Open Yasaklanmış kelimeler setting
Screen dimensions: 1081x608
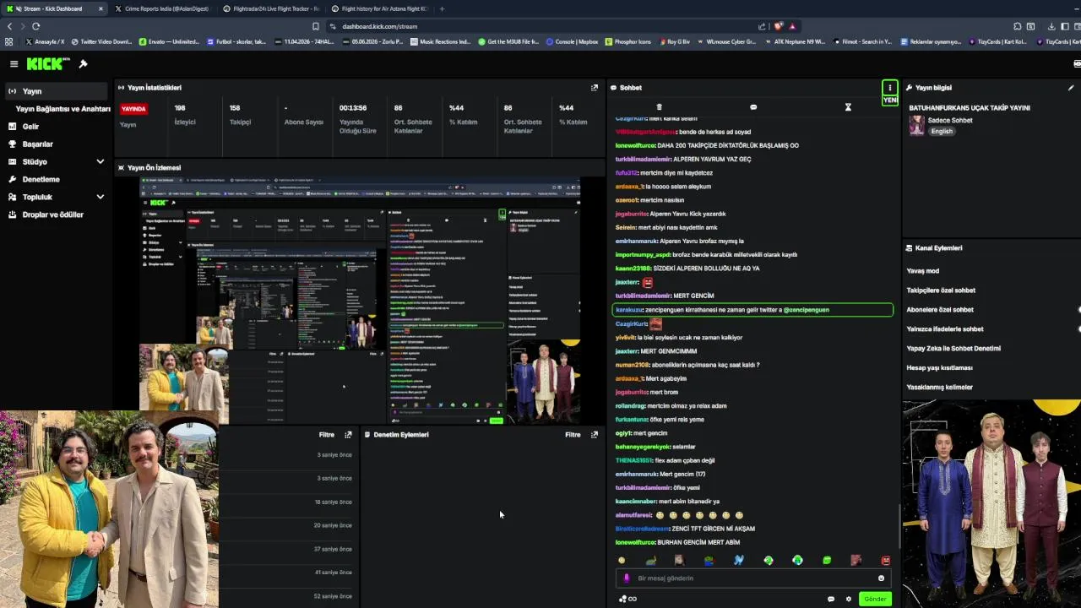[939, 387]
